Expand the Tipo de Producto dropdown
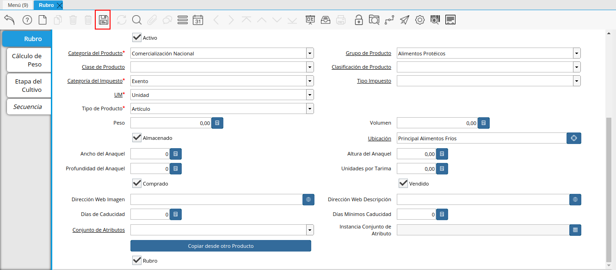Image resolution: width=616 pixels, height=270 pixels. point(309,109)
